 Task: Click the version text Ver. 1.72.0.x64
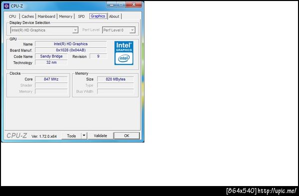pos(44,136)
